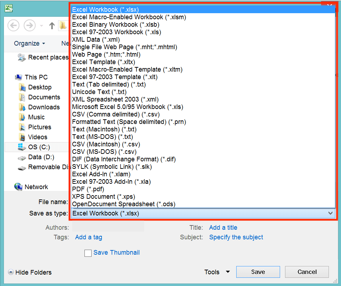The image size is (341, 286).
Task: Open the Tools dropdown menu
Action: (217, 272)
